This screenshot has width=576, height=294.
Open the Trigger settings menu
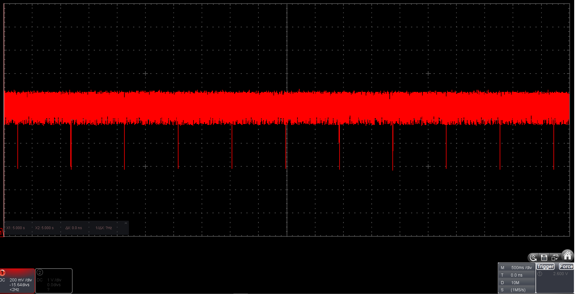pos(545,266)
